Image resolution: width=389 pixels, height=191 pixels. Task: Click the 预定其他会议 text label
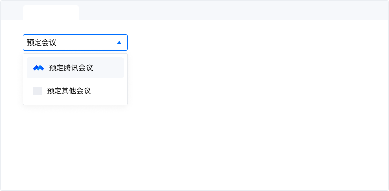69,91
